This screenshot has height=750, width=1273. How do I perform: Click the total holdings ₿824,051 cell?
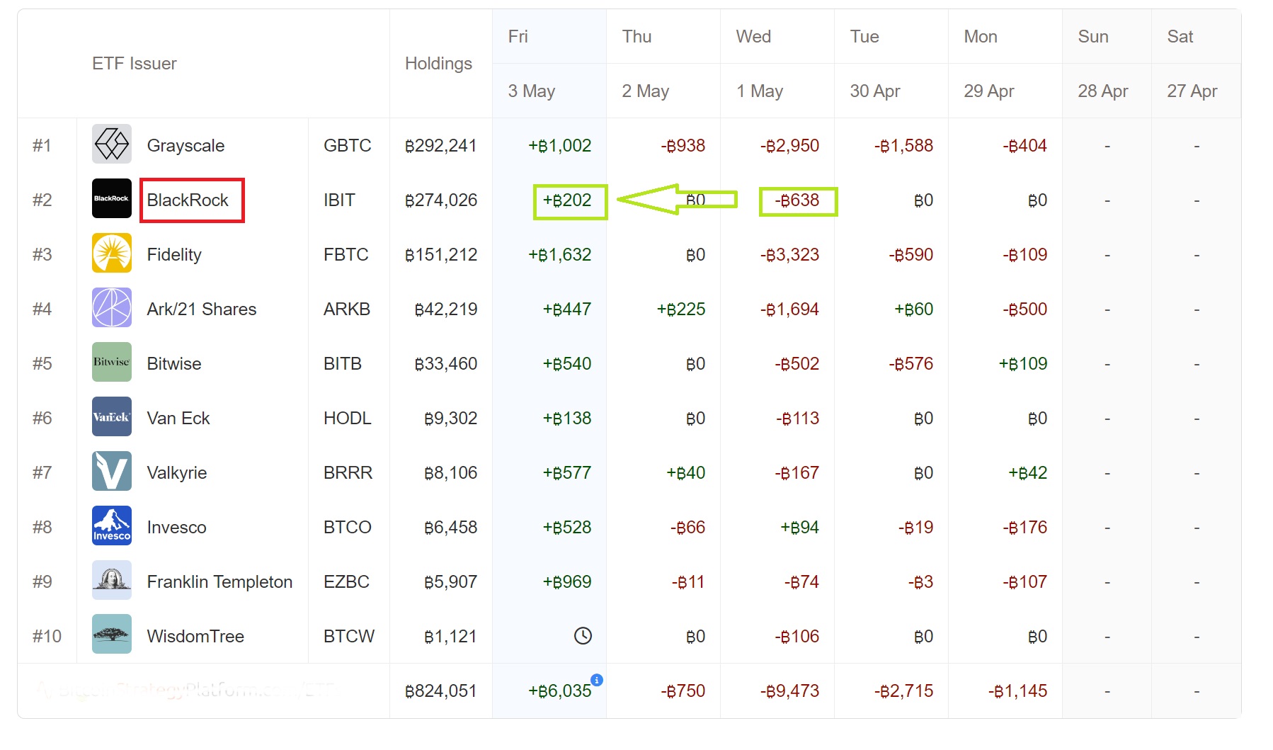(440, 691)
